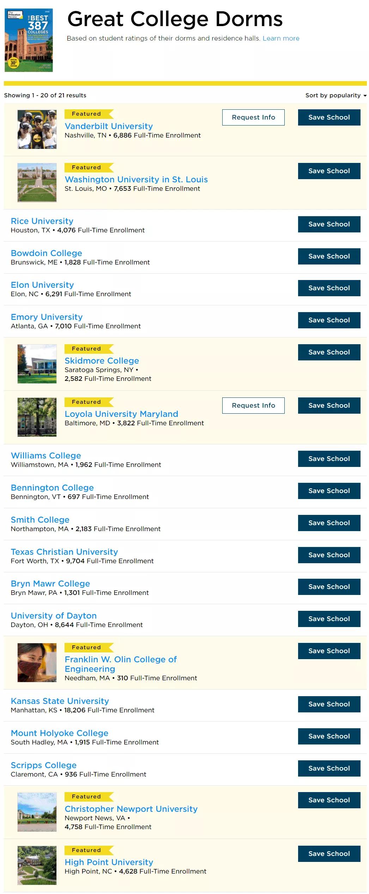Viewport: 369px width, 894px height.
Task: Open the Sort by popularity dropdown
Action: pos(335,95)
